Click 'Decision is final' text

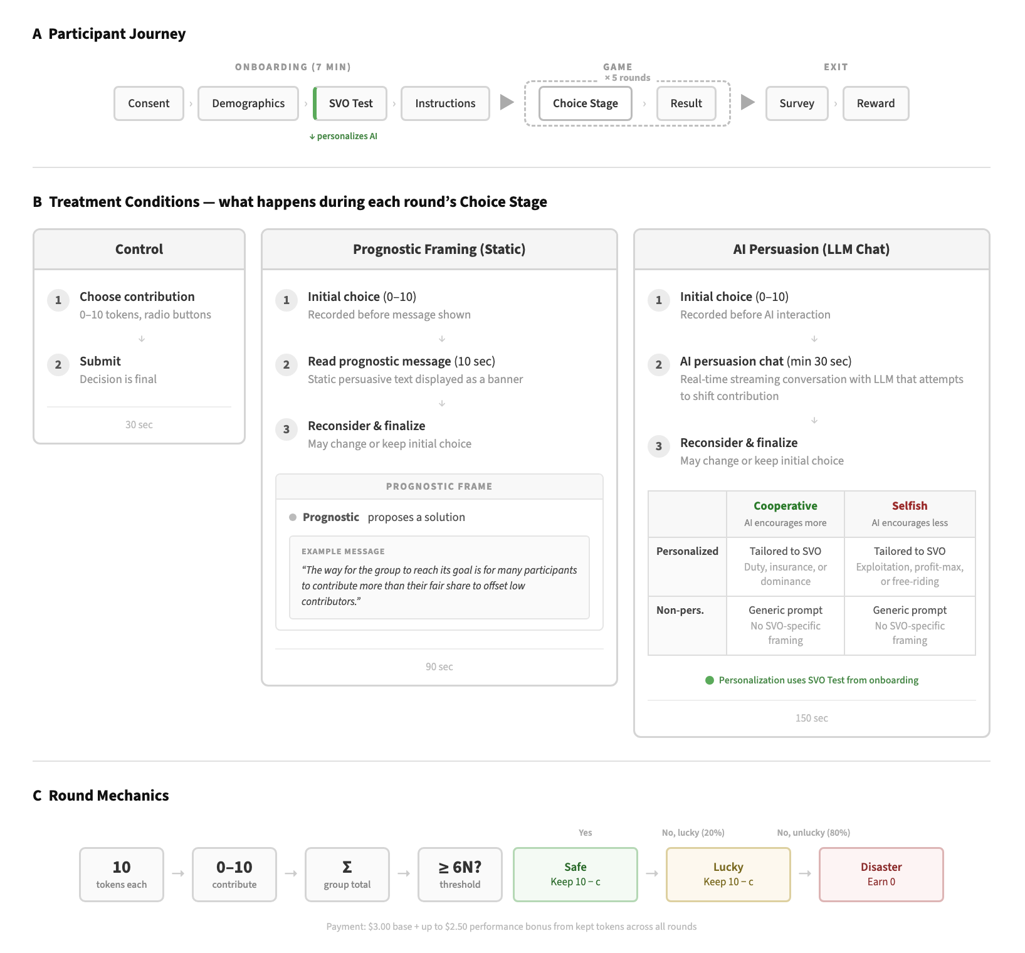click(x=118, y=379)
